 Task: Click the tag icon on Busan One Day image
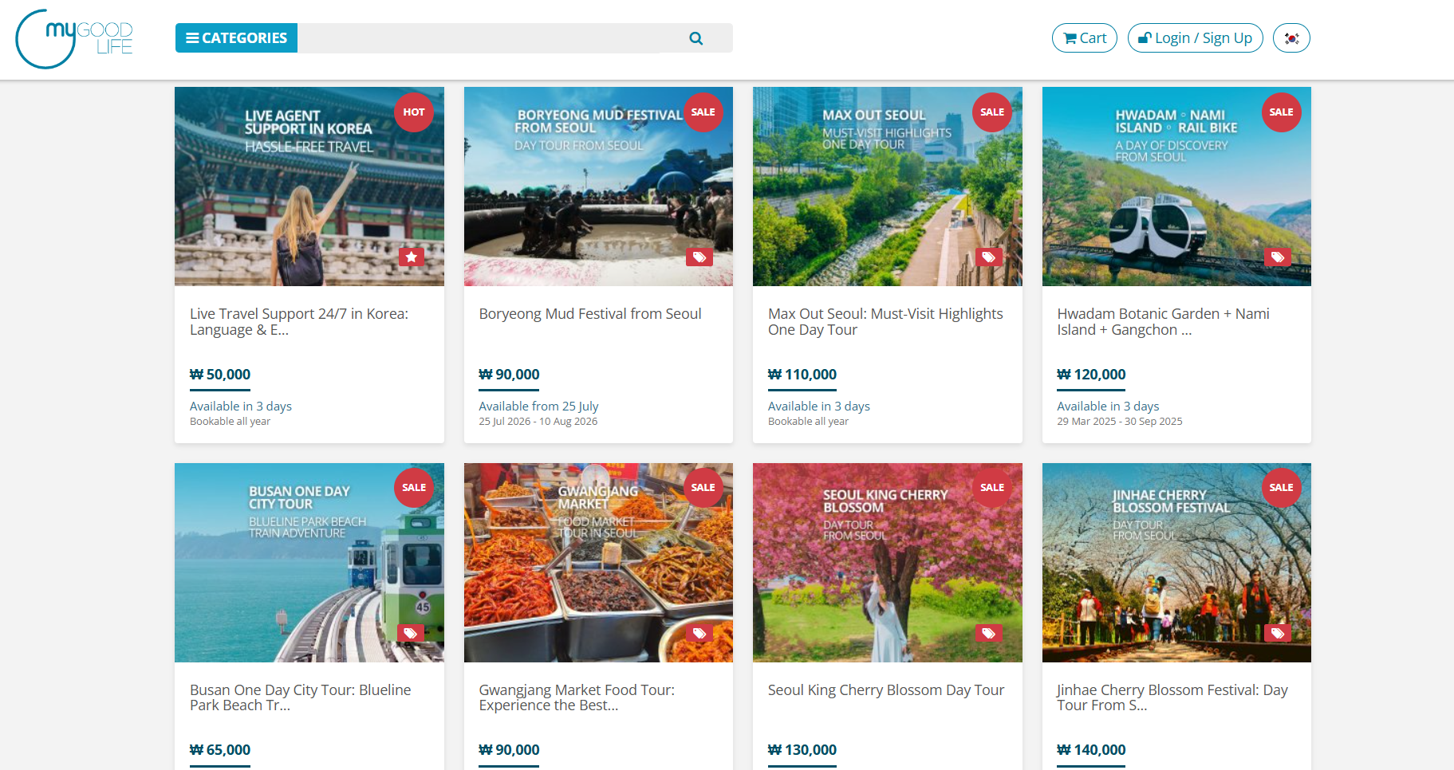(x=411, y=633)
